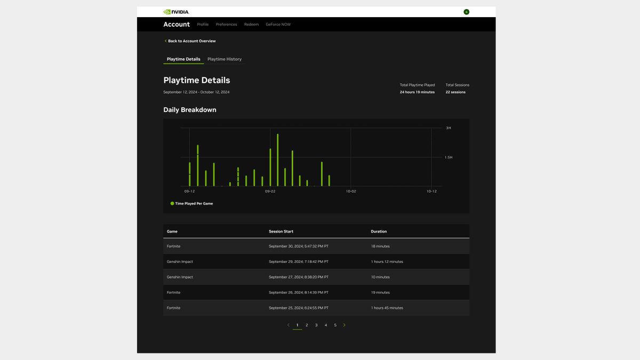
Task: Open the GeForce NOW section
Action: click(277, 24)
